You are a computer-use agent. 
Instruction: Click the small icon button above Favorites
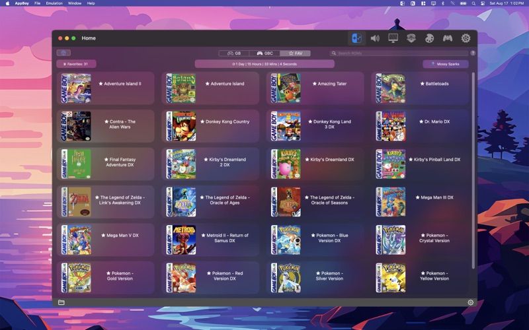click(63, 53)
